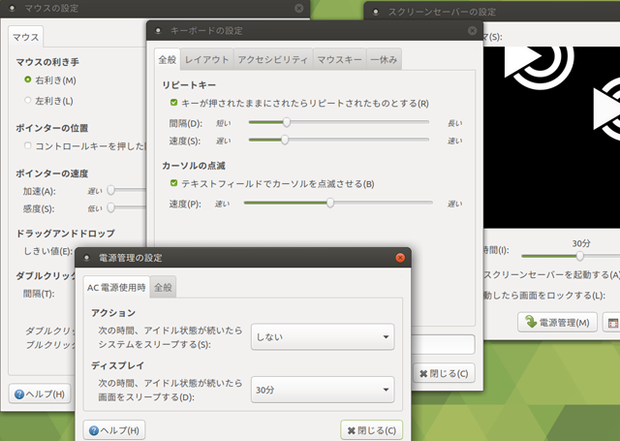Click ヘルプ(H) in the power management dialog

(114, 429)
